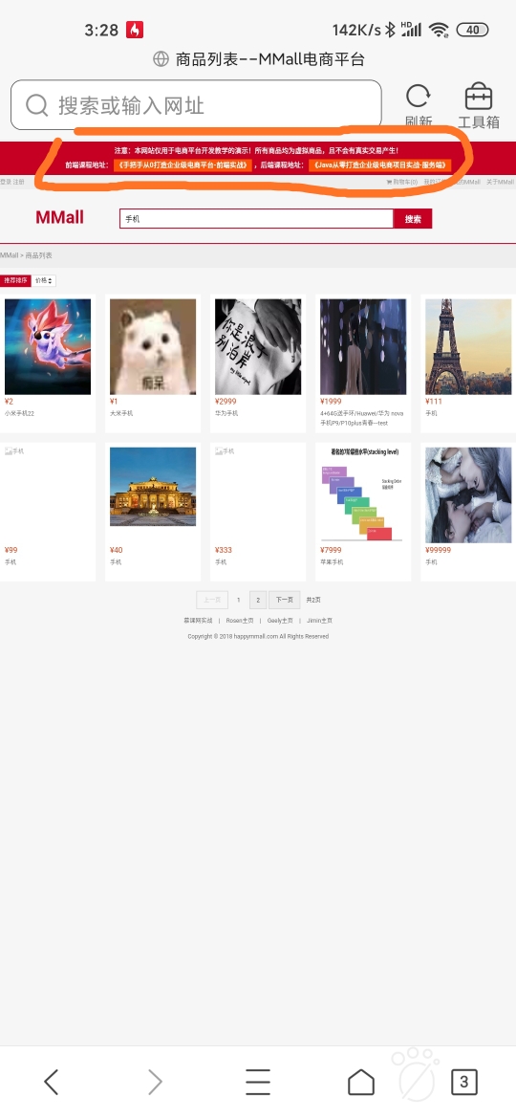Viewport: 516px width, 1119px height.
Task: Click the 下一页 next page button
Action: (x=285, y=601)
